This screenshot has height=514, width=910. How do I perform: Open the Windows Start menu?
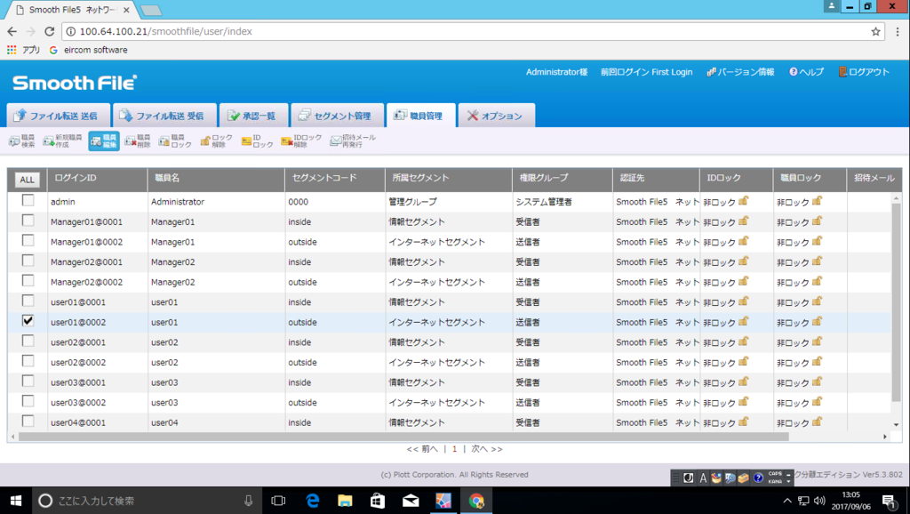point(16,501)
